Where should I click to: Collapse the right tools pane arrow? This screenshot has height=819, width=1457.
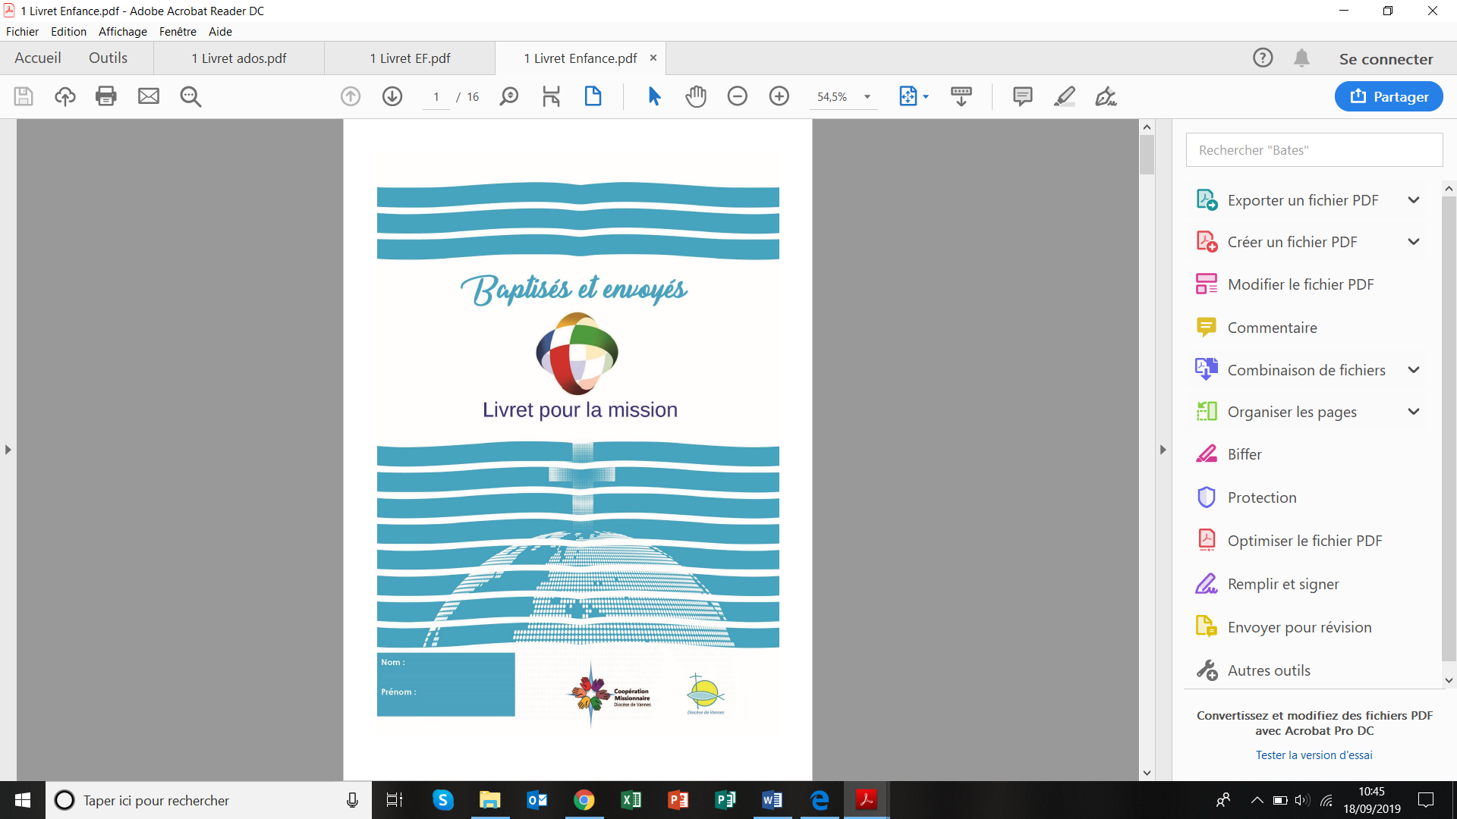(1163, 450)
